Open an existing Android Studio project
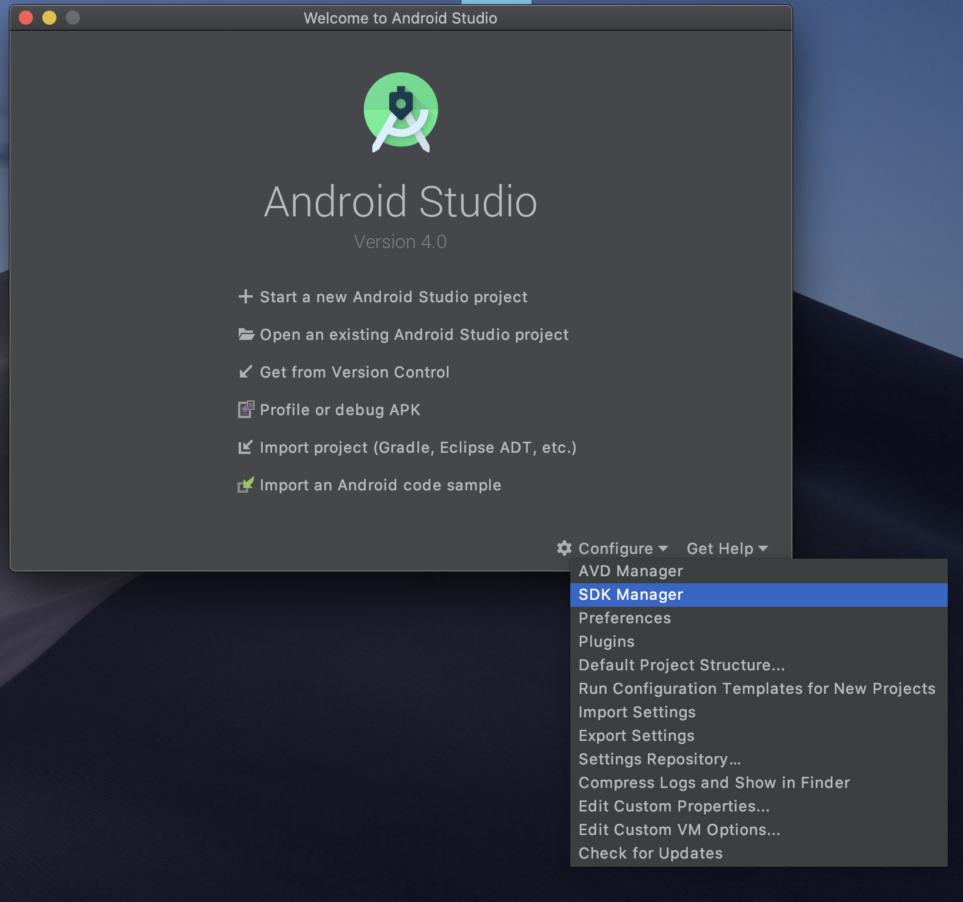This screenshot has width=963, height=902. coord(414,335)
